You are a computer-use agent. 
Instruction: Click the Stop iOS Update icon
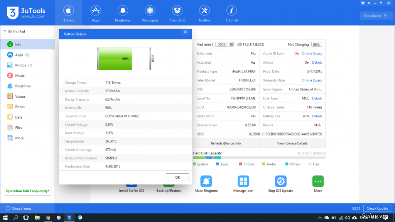pyautogui.click(x=281, y=181)
